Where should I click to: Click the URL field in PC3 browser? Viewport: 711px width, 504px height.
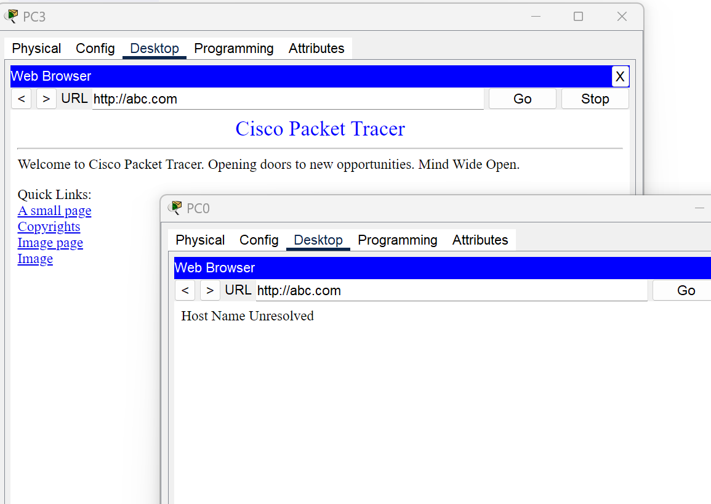(x=288, y=99)
